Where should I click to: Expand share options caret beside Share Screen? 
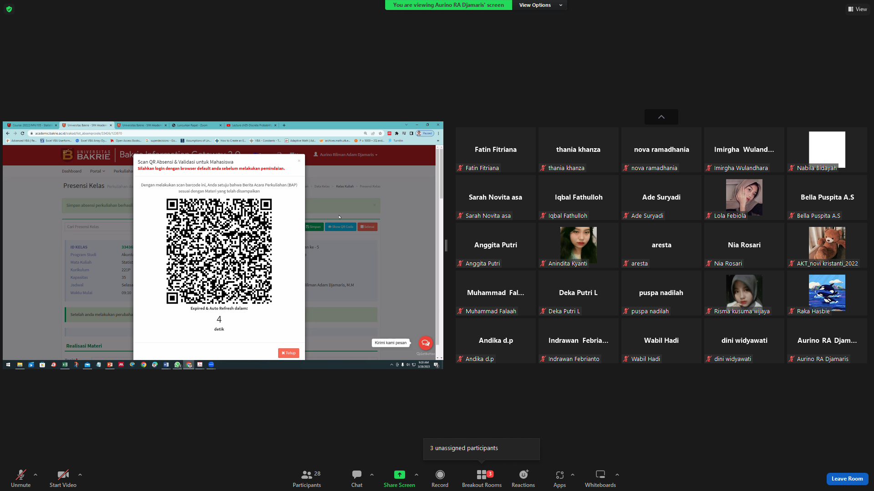pos(417,475)
